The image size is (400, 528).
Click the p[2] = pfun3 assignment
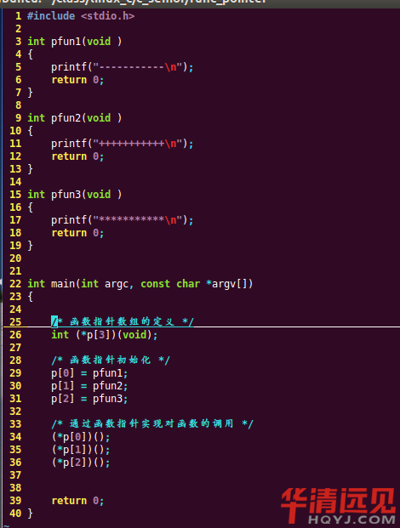tap(89, 399)
